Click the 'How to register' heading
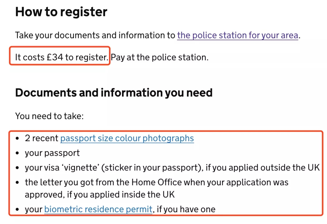 [x=61, y=12]
